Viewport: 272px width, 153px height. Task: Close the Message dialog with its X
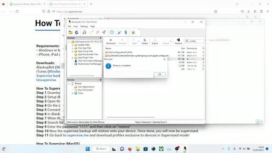pyautogui.click(x=164, y=59)
